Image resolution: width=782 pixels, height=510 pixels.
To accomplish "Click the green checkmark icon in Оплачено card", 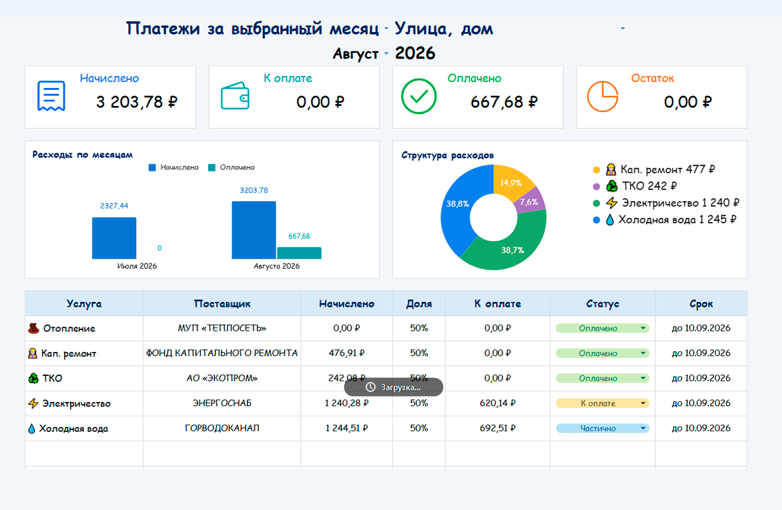I will [419, 96].
